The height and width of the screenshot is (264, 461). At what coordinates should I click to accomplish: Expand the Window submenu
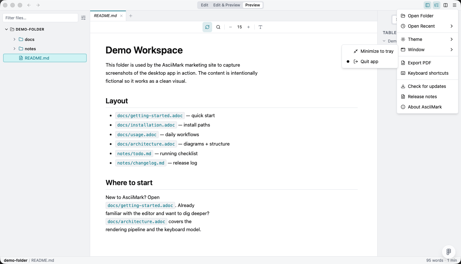pos(428,50)
